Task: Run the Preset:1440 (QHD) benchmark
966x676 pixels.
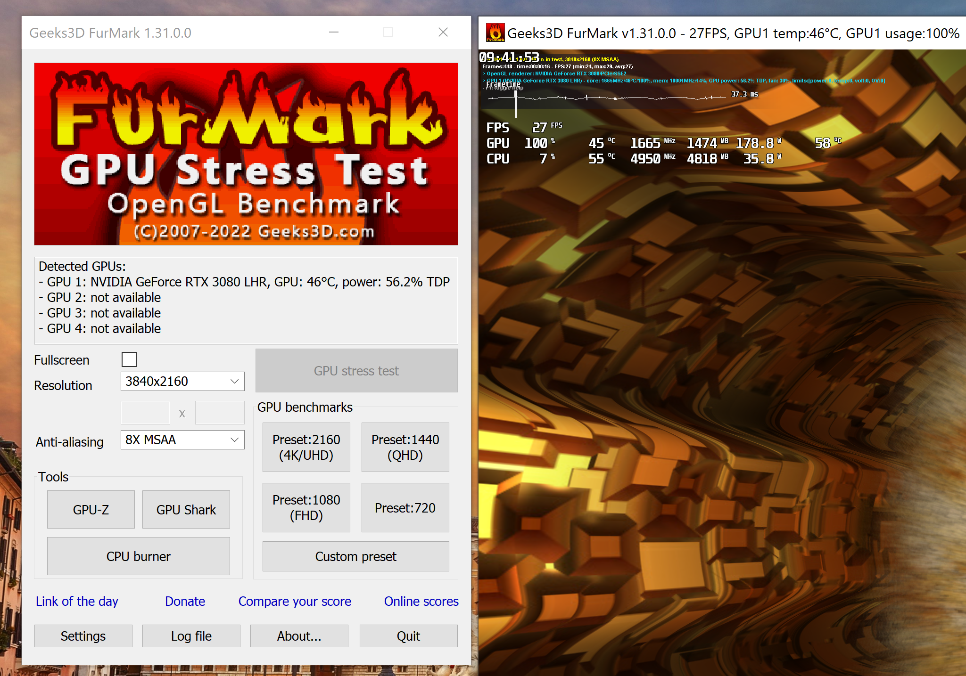Action: click(x=405, y=447)
